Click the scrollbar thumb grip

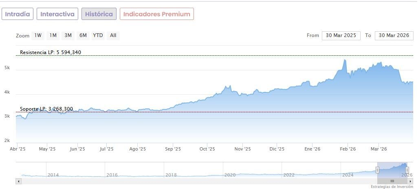coord(392,181)
